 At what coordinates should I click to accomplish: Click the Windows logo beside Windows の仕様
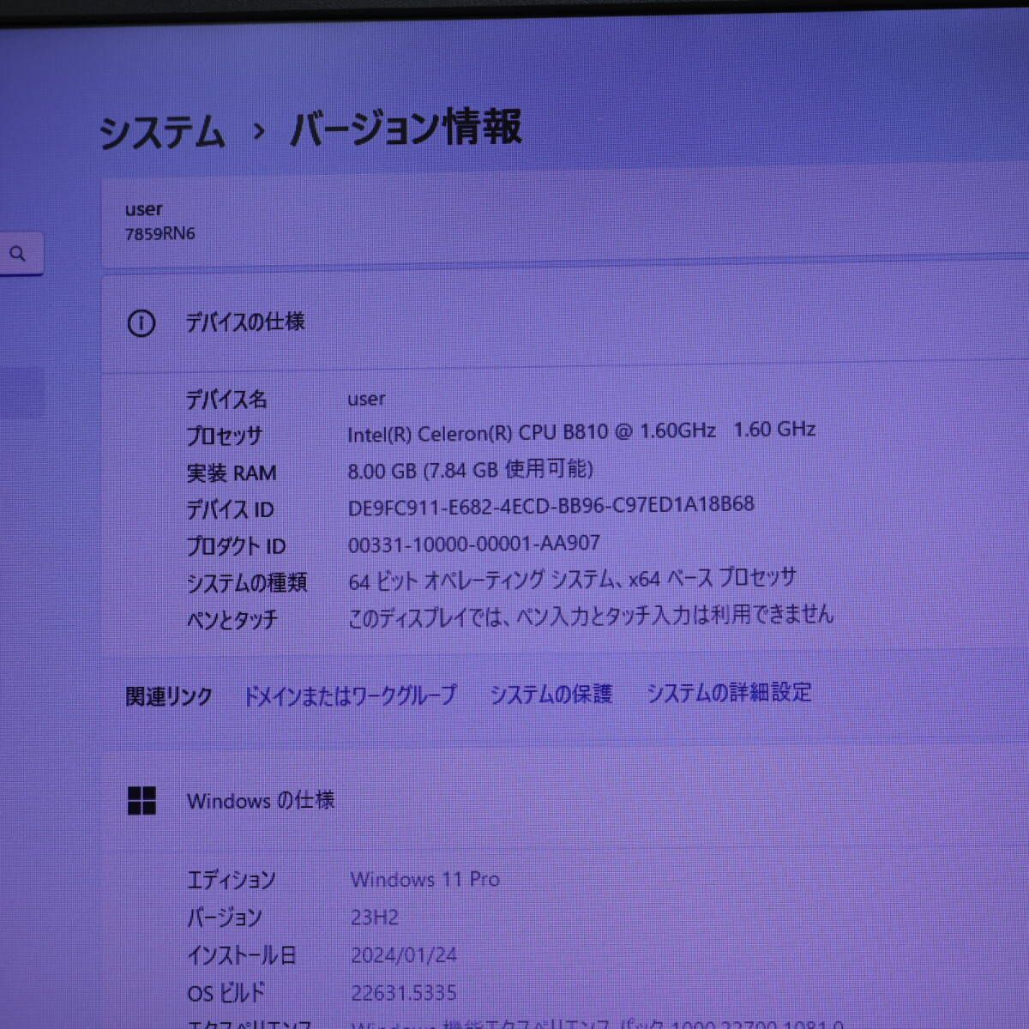pos(141,801)
